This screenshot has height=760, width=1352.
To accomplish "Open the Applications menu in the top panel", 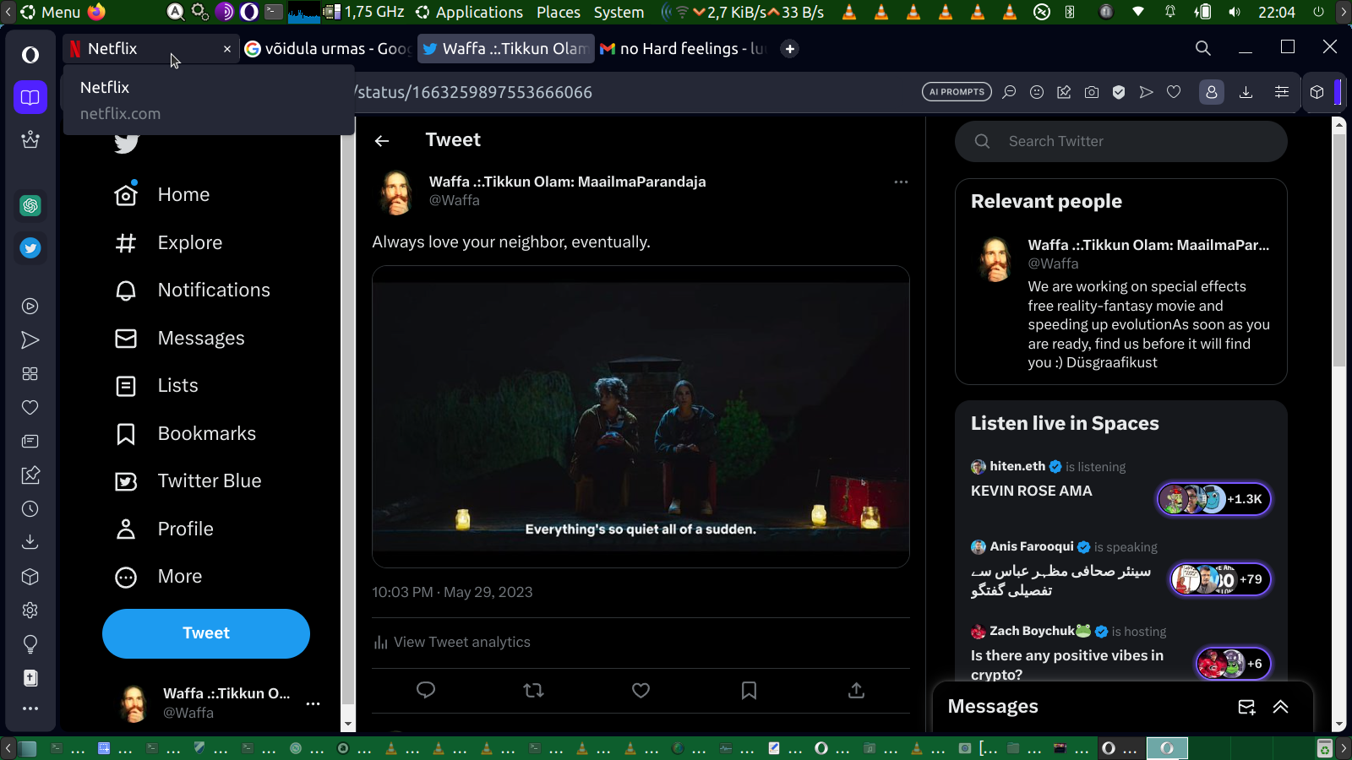I will (470, 12).
